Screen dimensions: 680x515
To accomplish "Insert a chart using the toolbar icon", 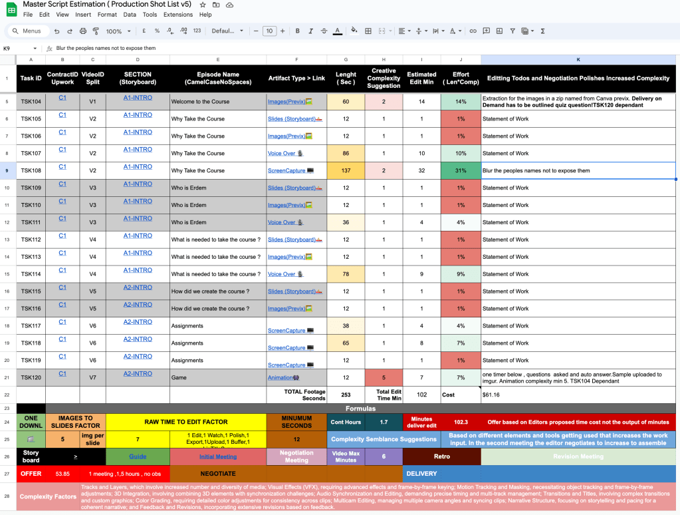I will [x=500, y=31].
